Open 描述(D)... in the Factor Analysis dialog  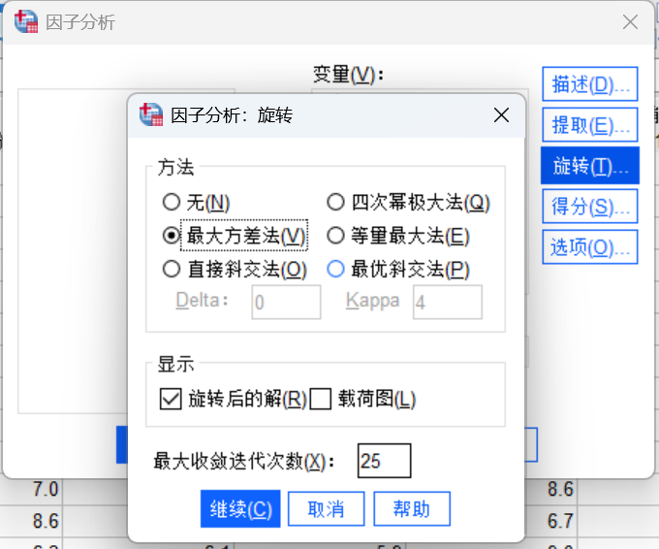(x=590, y=84)
